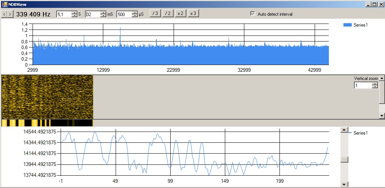This screenshot has height=188, width=385.
Task: Decrease the milliseconds value with down arrow
Action: (x=103, y=16)
